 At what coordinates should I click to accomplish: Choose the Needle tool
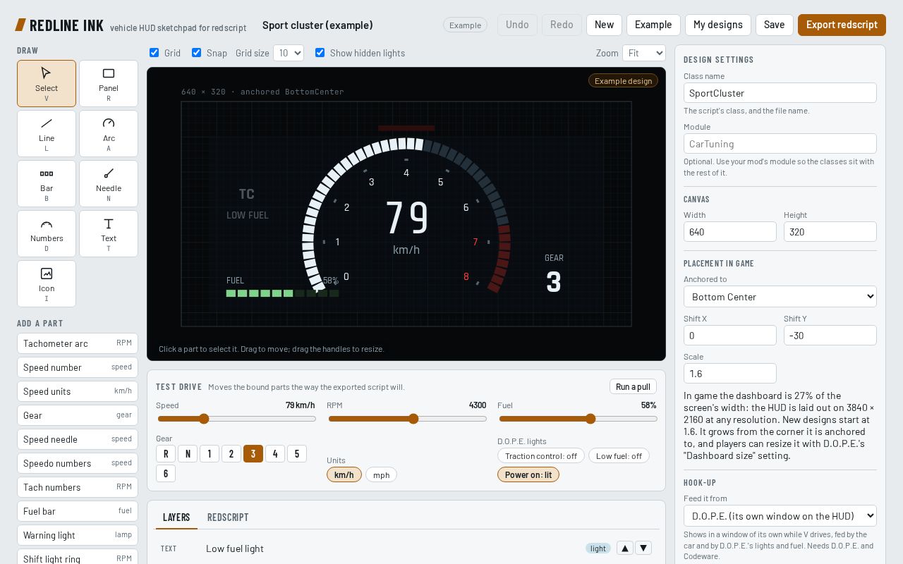pos(109,183)
